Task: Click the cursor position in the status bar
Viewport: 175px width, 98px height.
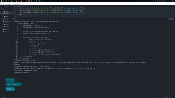Action: (x=20, y=97)
